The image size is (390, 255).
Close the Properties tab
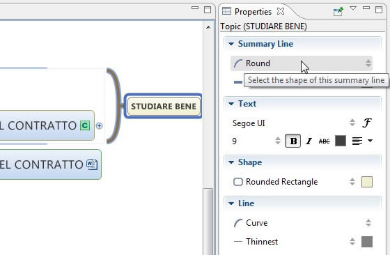coord(281,11)
